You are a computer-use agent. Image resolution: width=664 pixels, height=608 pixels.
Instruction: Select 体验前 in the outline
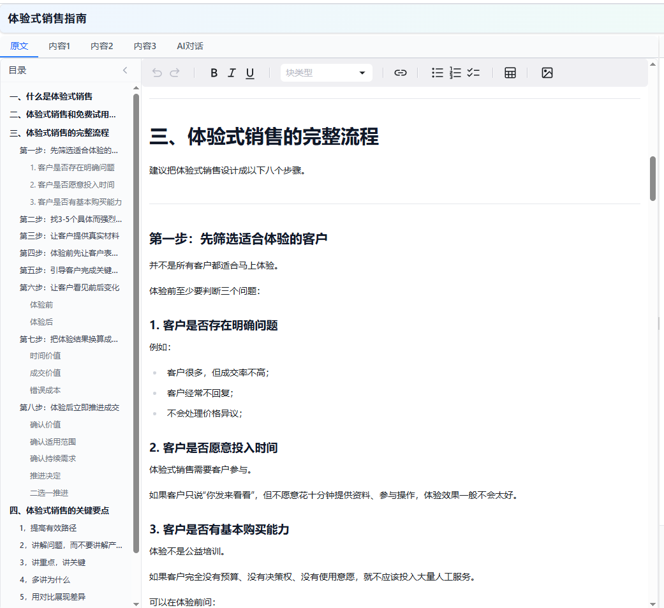coord(41,305)
